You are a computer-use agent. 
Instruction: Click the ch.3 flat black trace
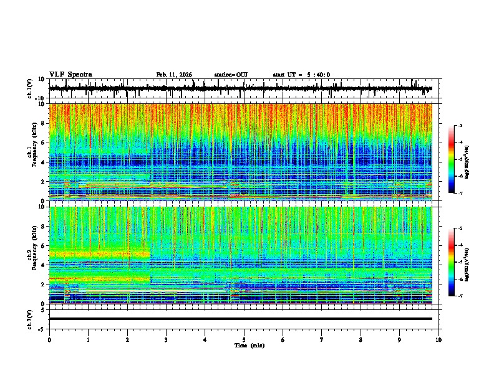[240, 319]
